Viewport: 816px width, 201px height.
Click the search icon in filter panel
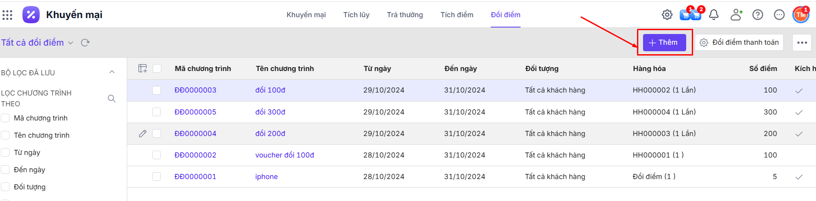112,99
